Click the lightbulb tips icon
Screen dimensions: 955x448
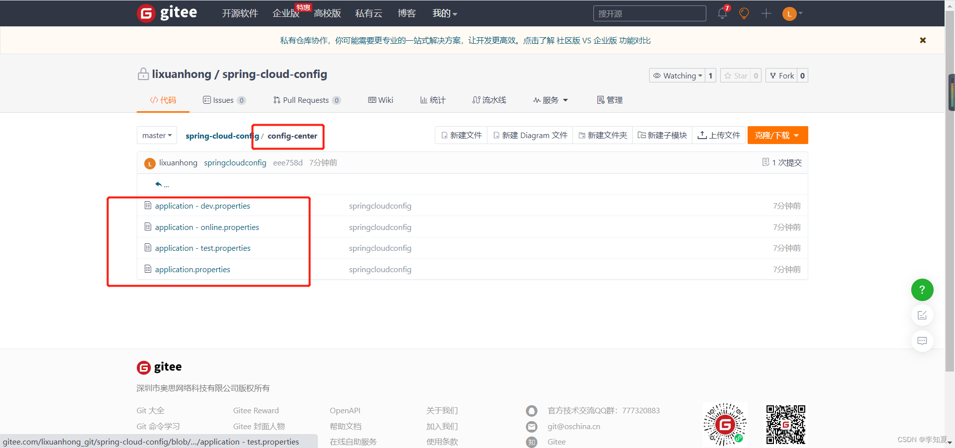(x=744, y=13)
